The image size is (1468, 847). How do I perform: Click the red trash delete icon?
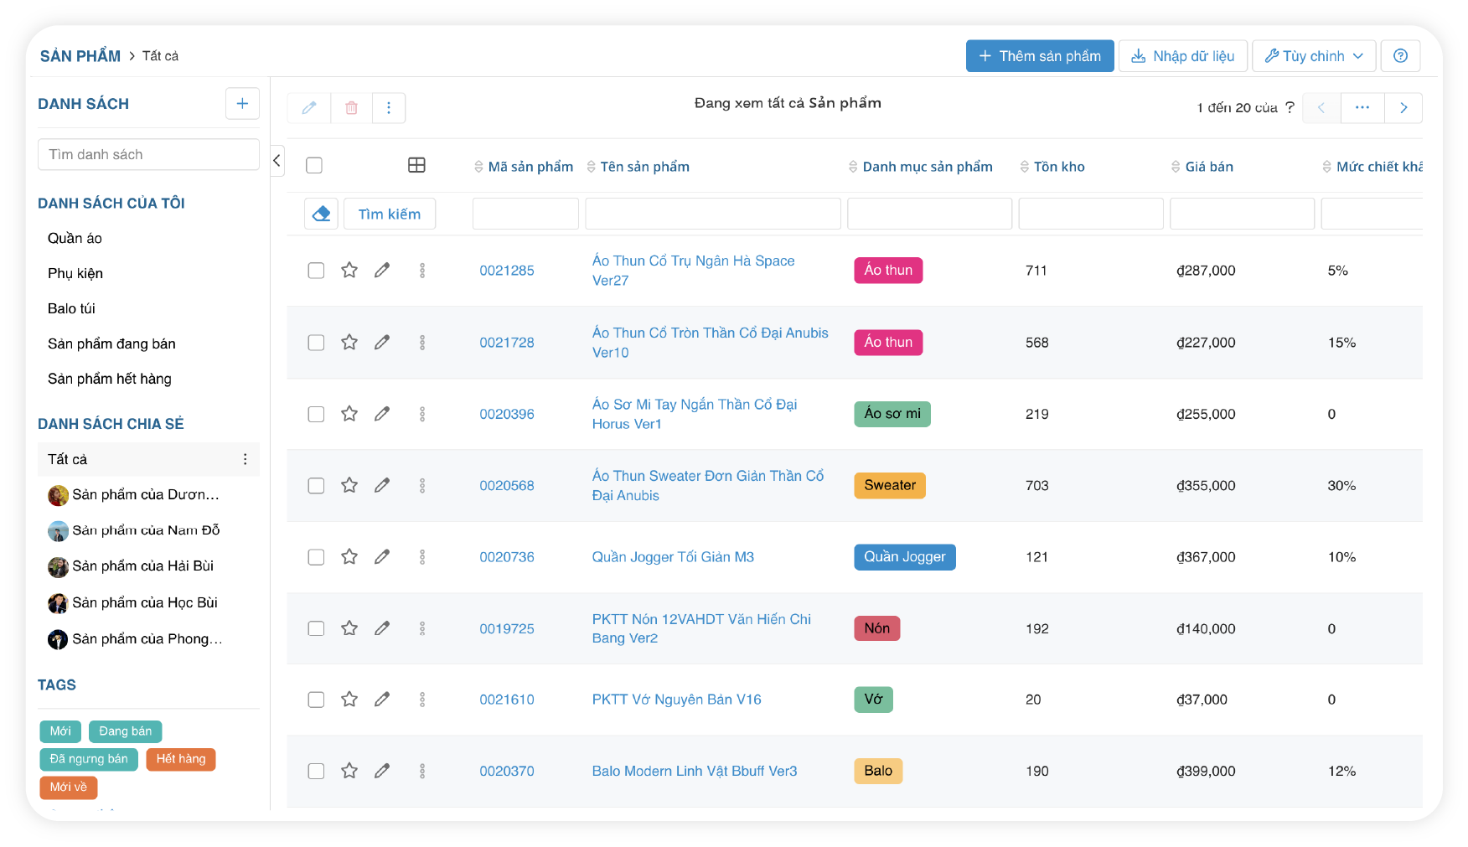[x=351, y=108]
